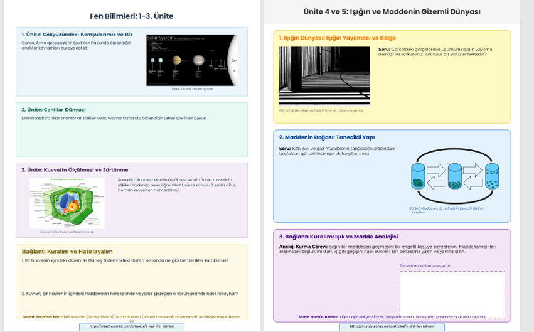534x332 pixels.
Task: Click the 'Güneş Sistemi ve Gezegenler' image caption
Action: pyautogui.click(x=191, y=89)
